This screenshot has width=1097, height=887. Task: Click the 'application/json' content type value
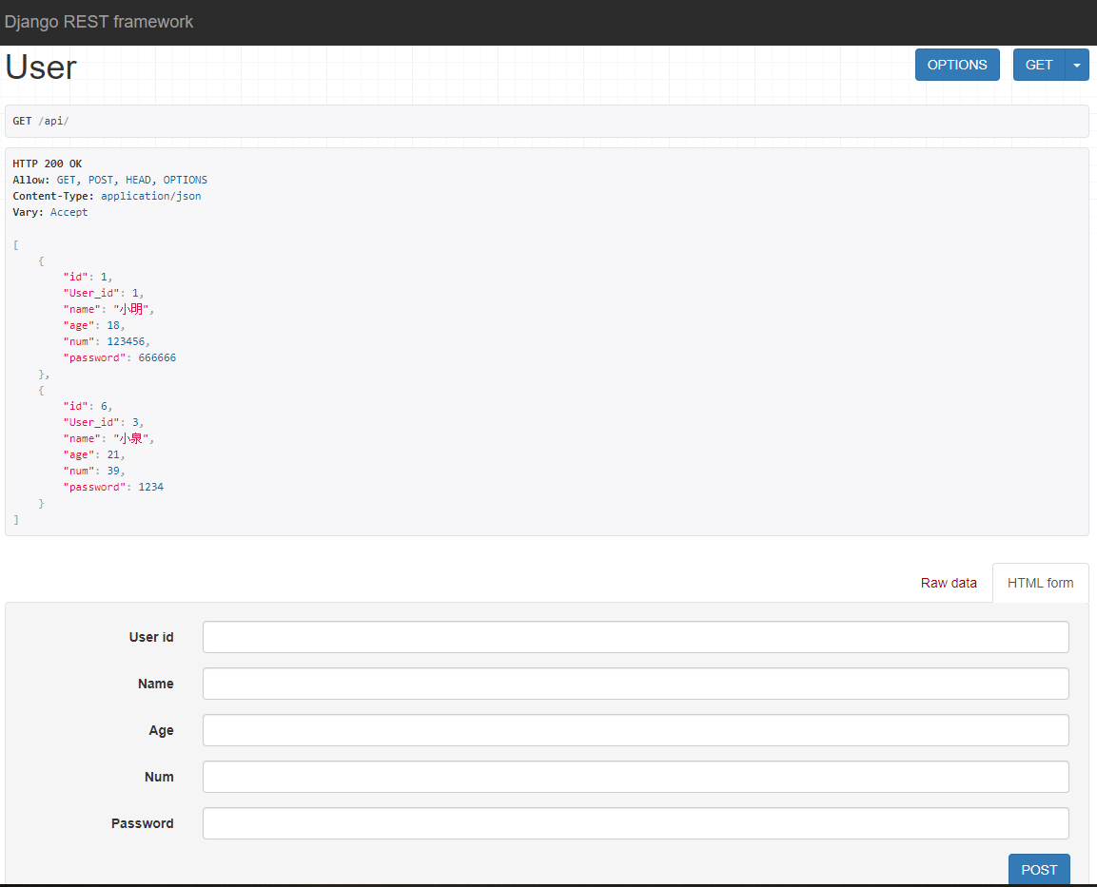point(150,196)
